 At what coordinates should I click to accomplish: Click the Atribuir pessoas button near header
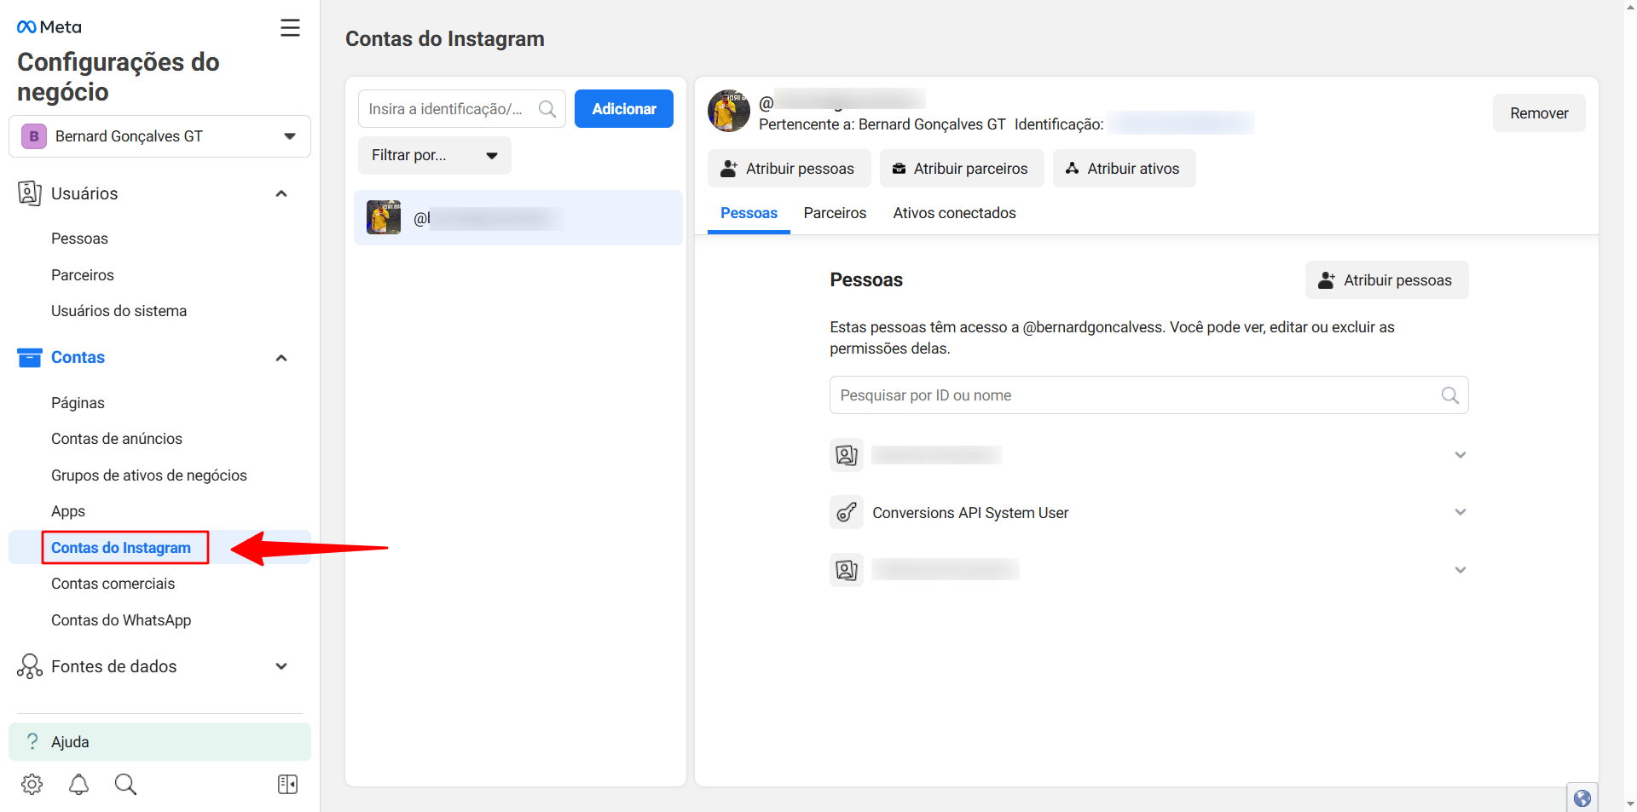click(789, 169)
